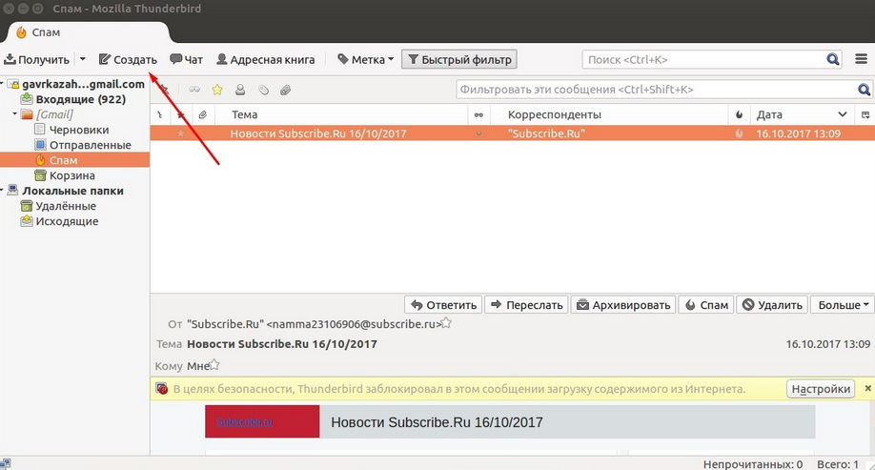Open Адресная книга address book
Screen dimensions: 875x470
265,59
